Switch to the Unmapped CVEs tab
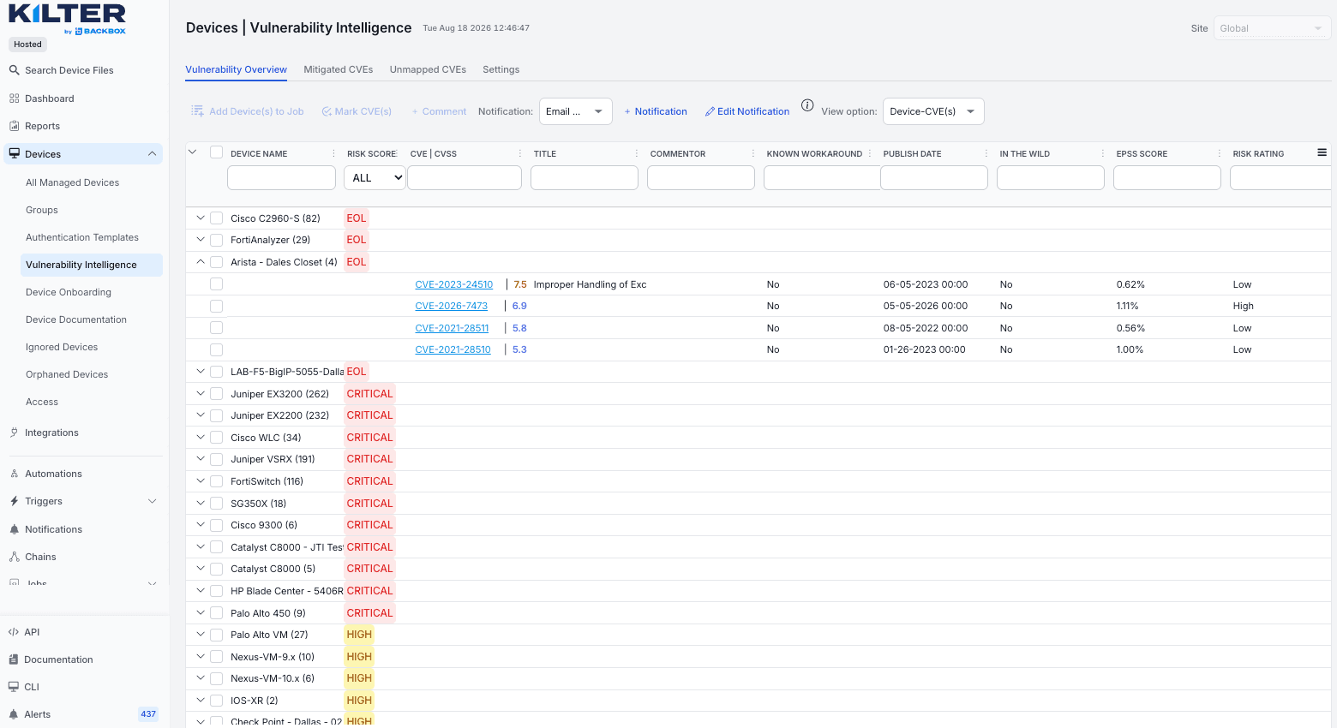Screen dimensions: 1337x728 pyautogui.click(x=428, y=69)
